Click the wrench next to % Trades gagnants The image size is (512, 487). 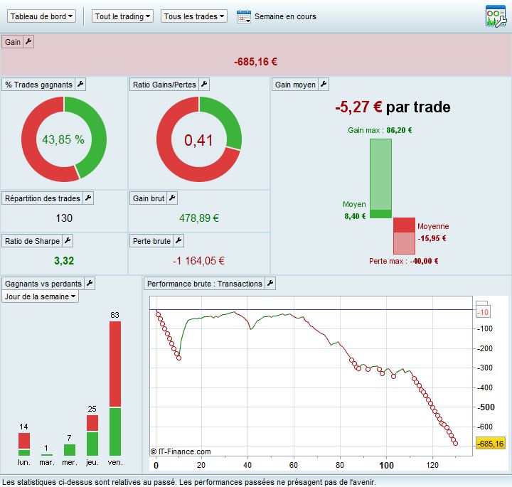(x=80, y=84)
